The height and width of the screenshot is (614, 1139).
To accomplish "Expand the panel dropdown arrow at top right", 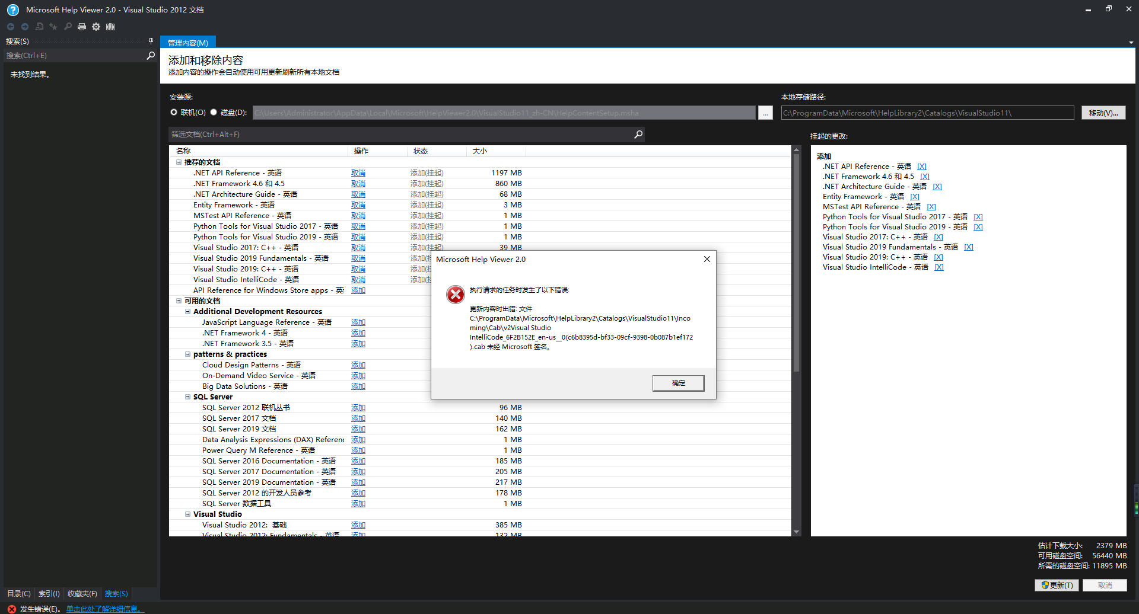I will click(1130, 42).
